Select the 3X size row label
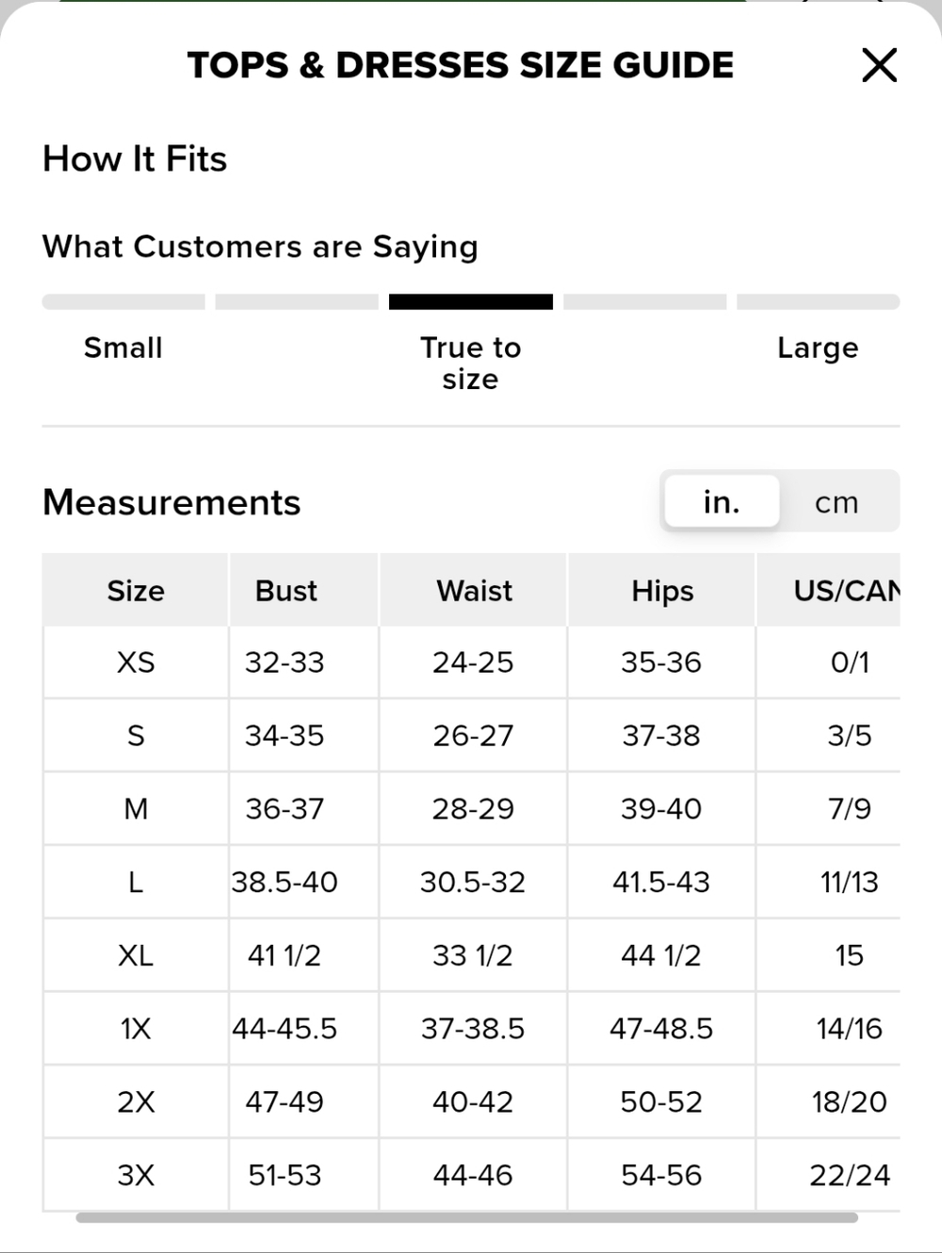Screen dimensions: 942x1253 click(x=136, y=1175)
